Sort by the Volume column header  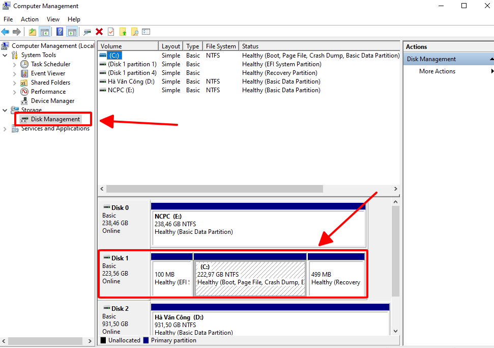[128, 46]
